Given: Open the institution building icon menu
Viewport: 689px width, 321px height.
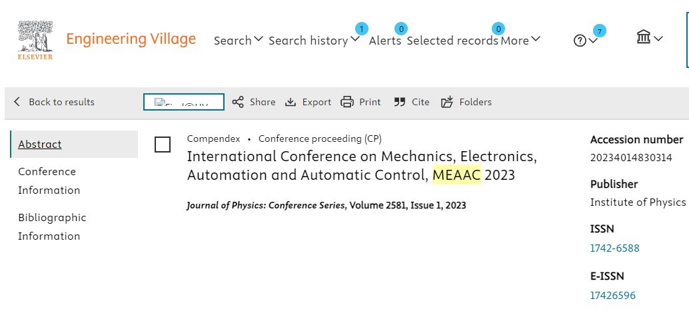Looking at the screenshot, I should [649, 38].
